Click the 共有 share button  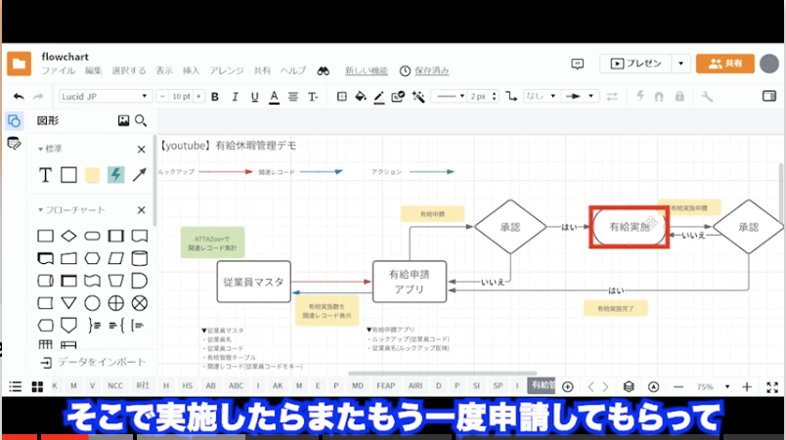click(725, 63)
